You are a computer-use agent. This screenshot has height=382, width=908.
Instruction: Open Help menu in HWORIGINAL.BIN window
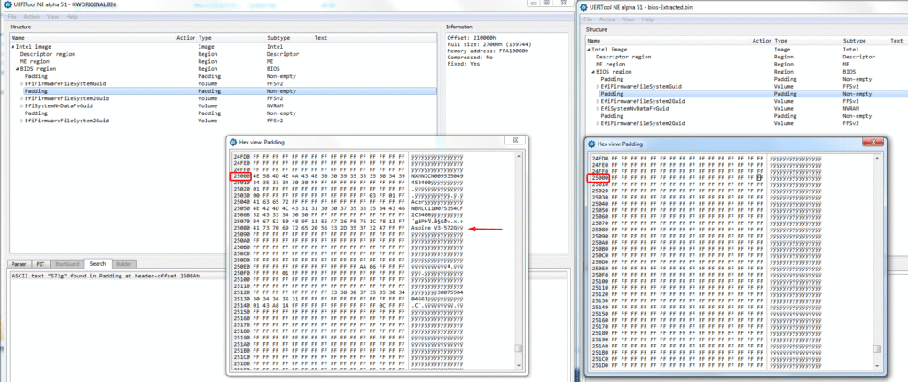72,17
